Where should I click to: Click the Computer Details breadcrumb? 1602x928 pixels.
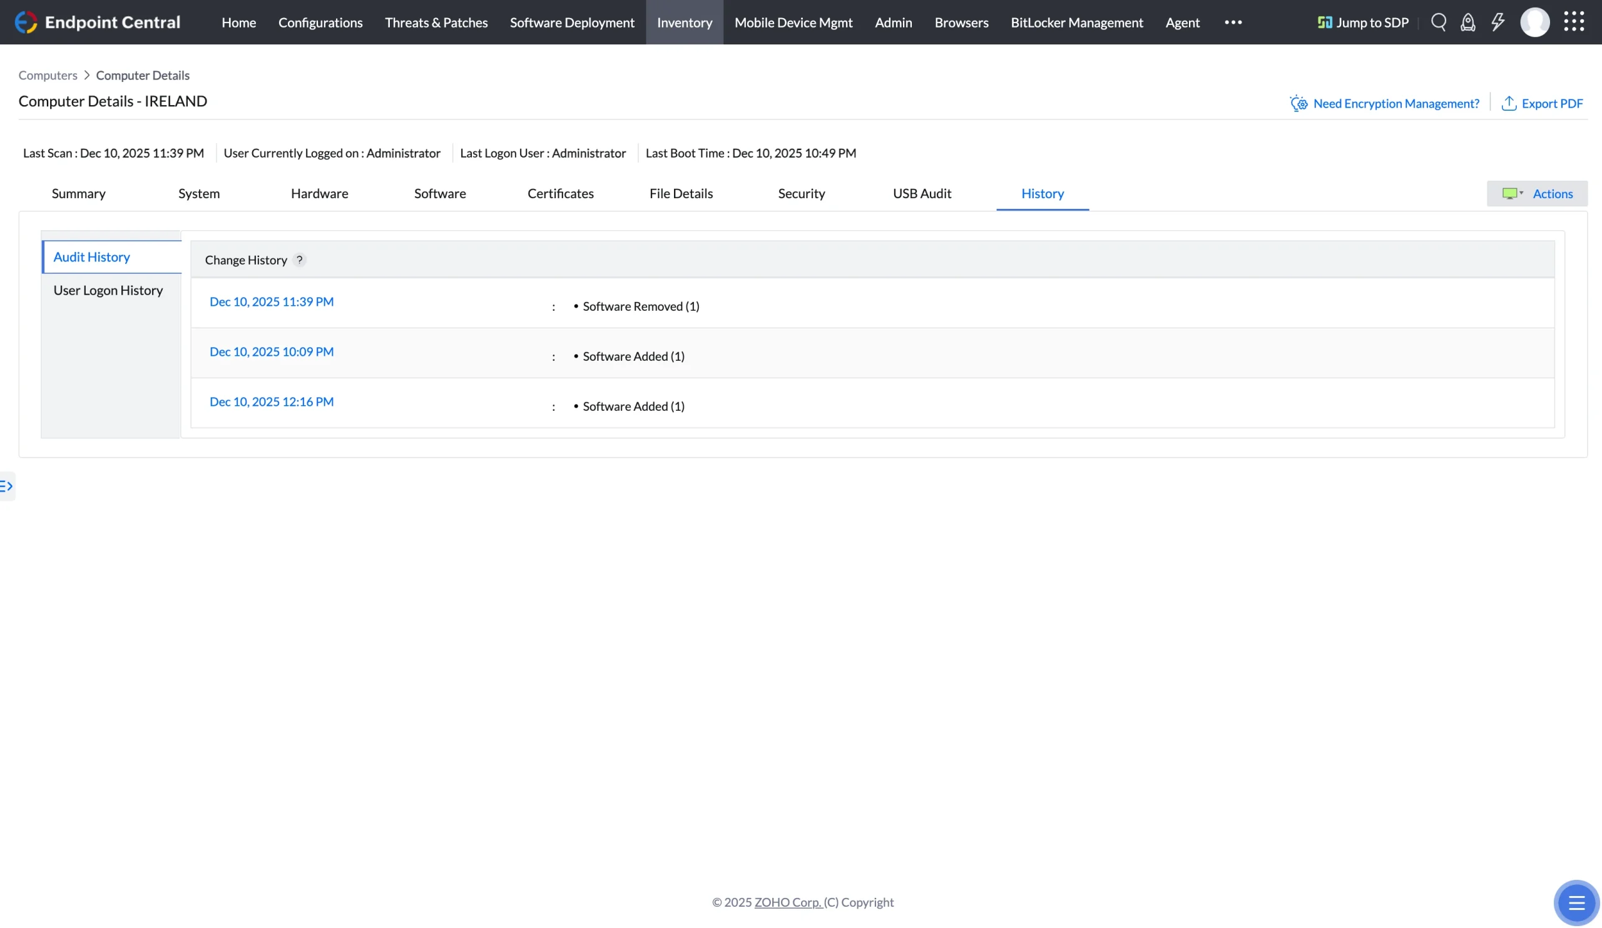pyautogui.click(x=143, y=75)
